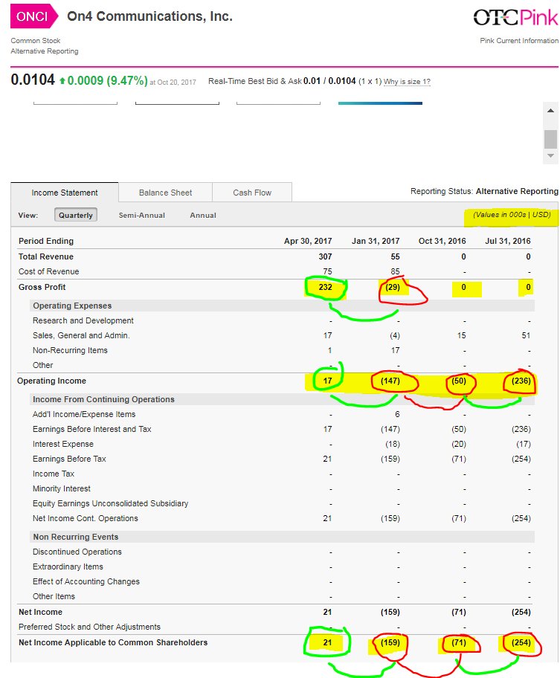The height and width of the screenshot is (678, 560).
Task: Click the Non-Recurring Items row label
Action: pos(70,350)
